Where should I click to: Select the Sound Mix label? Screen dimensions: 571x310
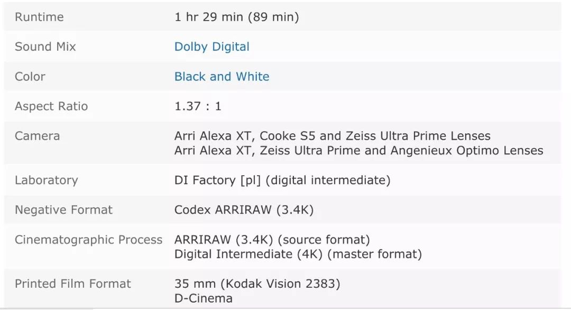[x=45, y=47]
